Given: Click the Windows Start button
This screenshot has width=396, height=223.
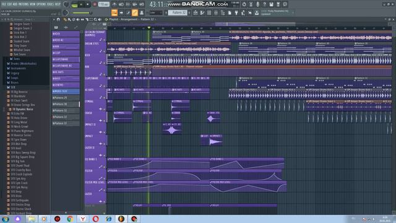Looking at the screenshot, I should (x=5, y=219).
